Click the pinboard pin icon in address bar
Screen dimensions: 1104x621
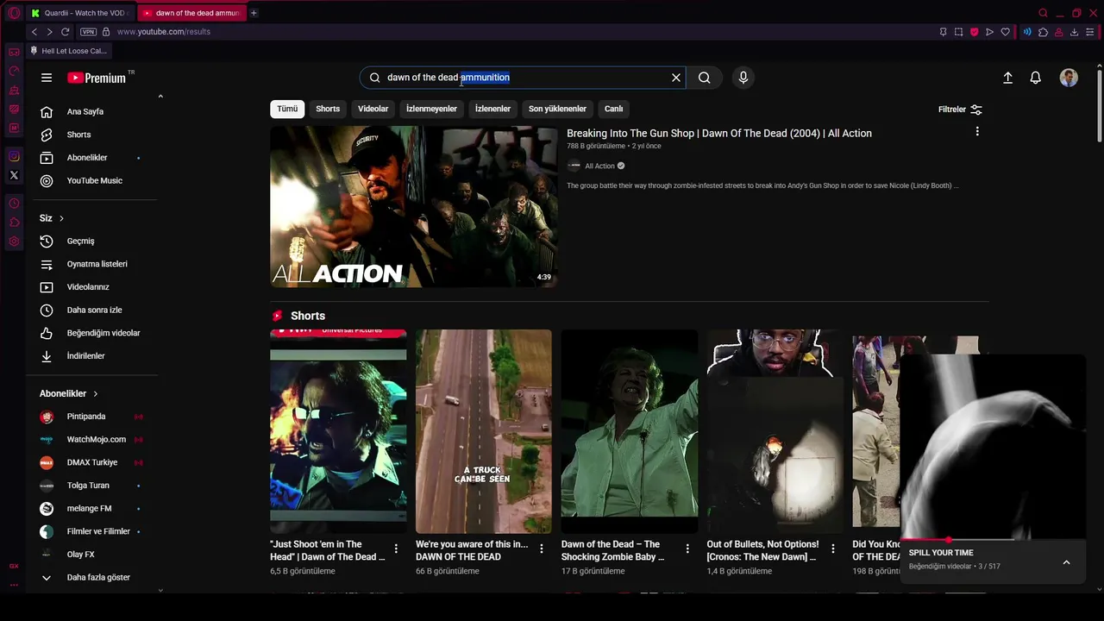click(x=943, y=32)
